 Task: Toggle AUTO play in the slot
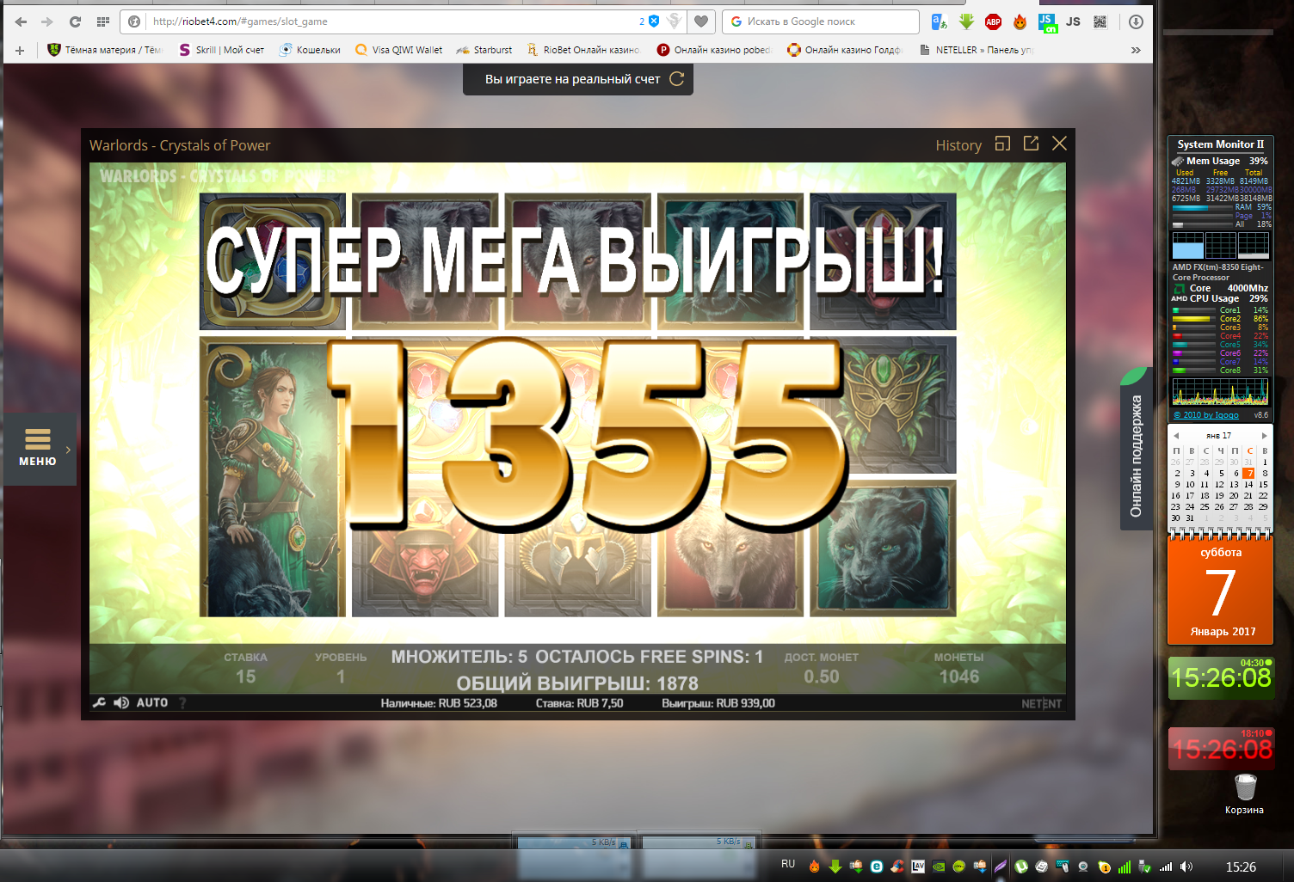(x=152, y=702)
